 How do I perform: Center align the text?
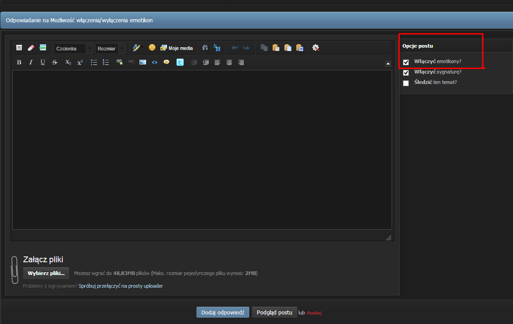tap(229, 62)
